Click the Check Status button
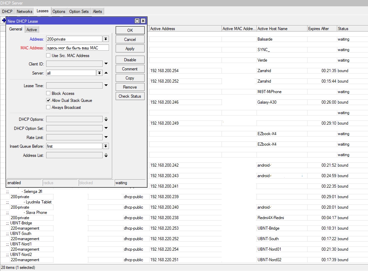368x271 pixels. (130, 96)
